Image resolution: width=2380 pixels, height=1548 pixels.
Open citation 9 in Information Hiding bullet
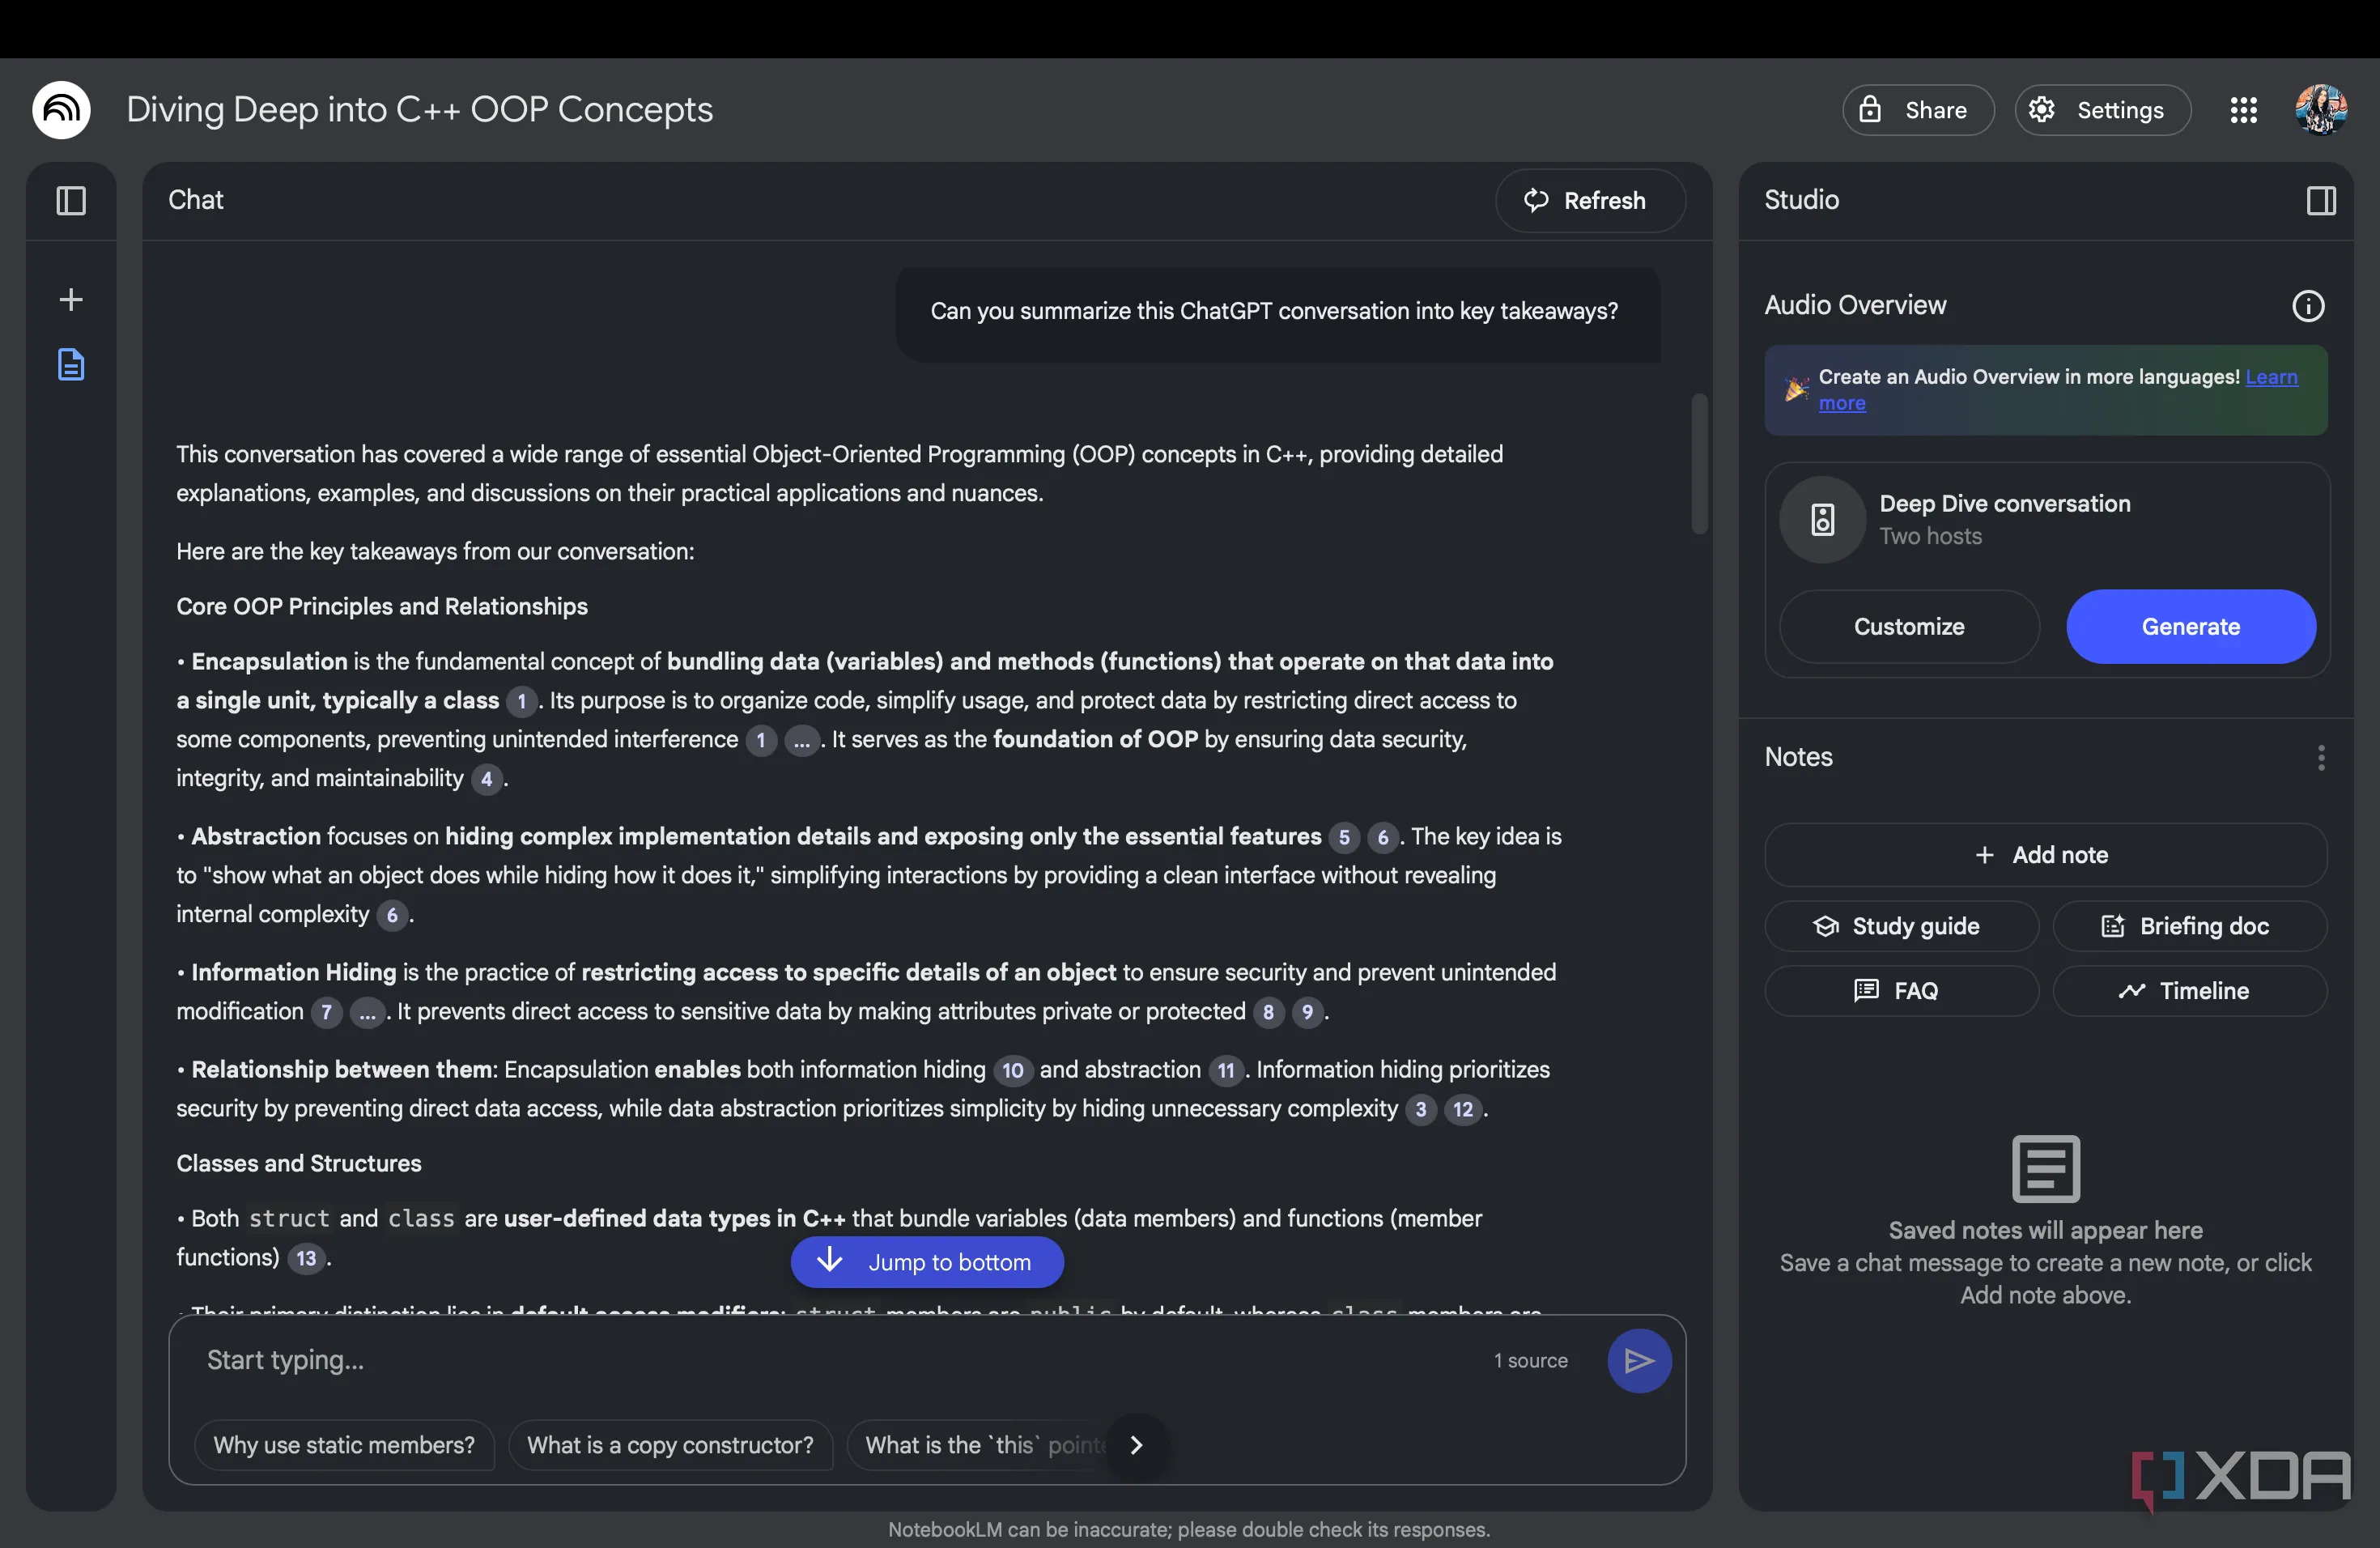(1307, 1011)
